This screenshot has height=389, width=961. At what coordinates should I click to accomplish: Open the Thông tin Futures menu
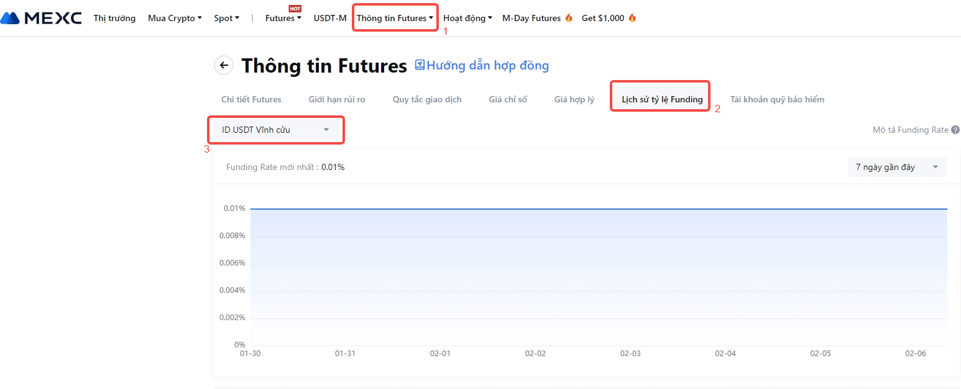(x=395, y=18)
